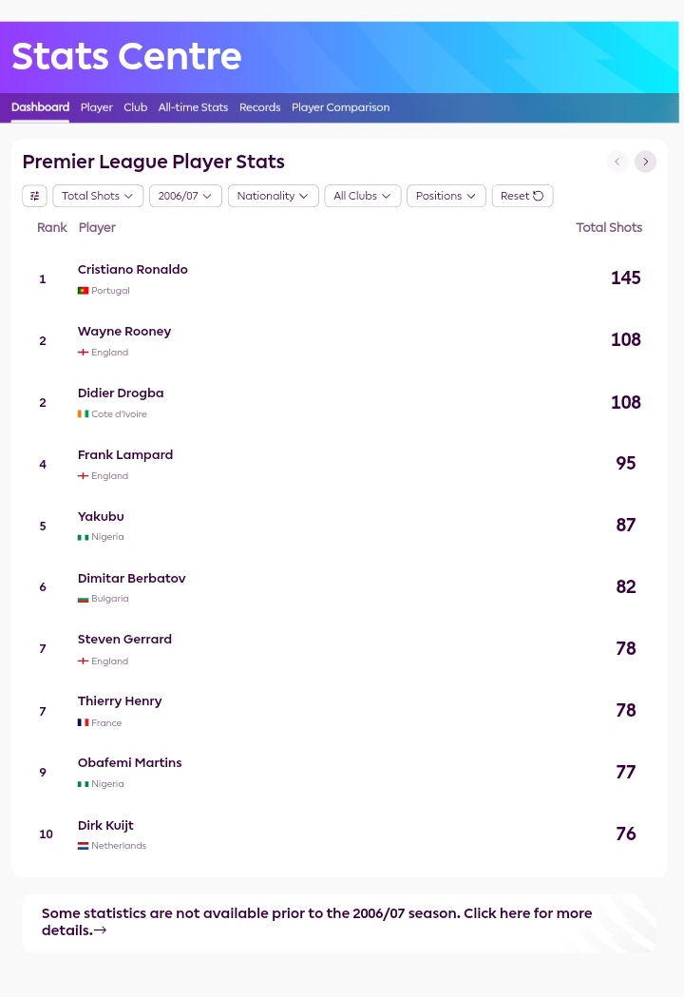The height and width of the screenshot is (997, 684).
Task: Open the Nationality filter dropdown
Action: [x=274, y=196]
